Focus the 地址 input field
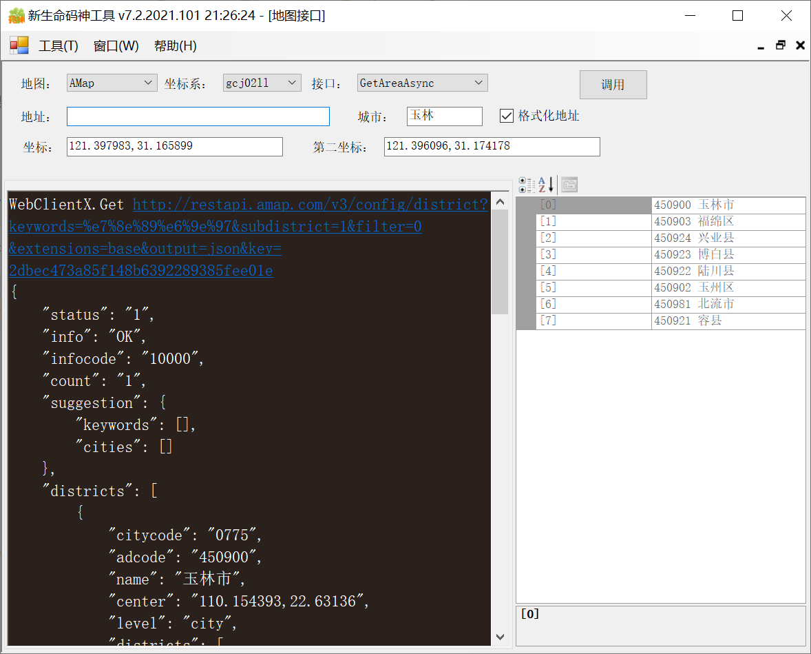 click(198, 116)
